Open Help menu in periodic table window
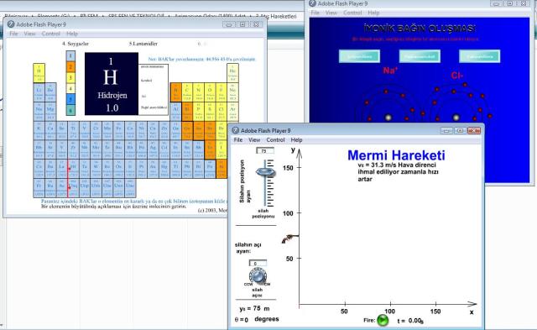This screenshot has height=330, width=537. click(x=72, y=34)
